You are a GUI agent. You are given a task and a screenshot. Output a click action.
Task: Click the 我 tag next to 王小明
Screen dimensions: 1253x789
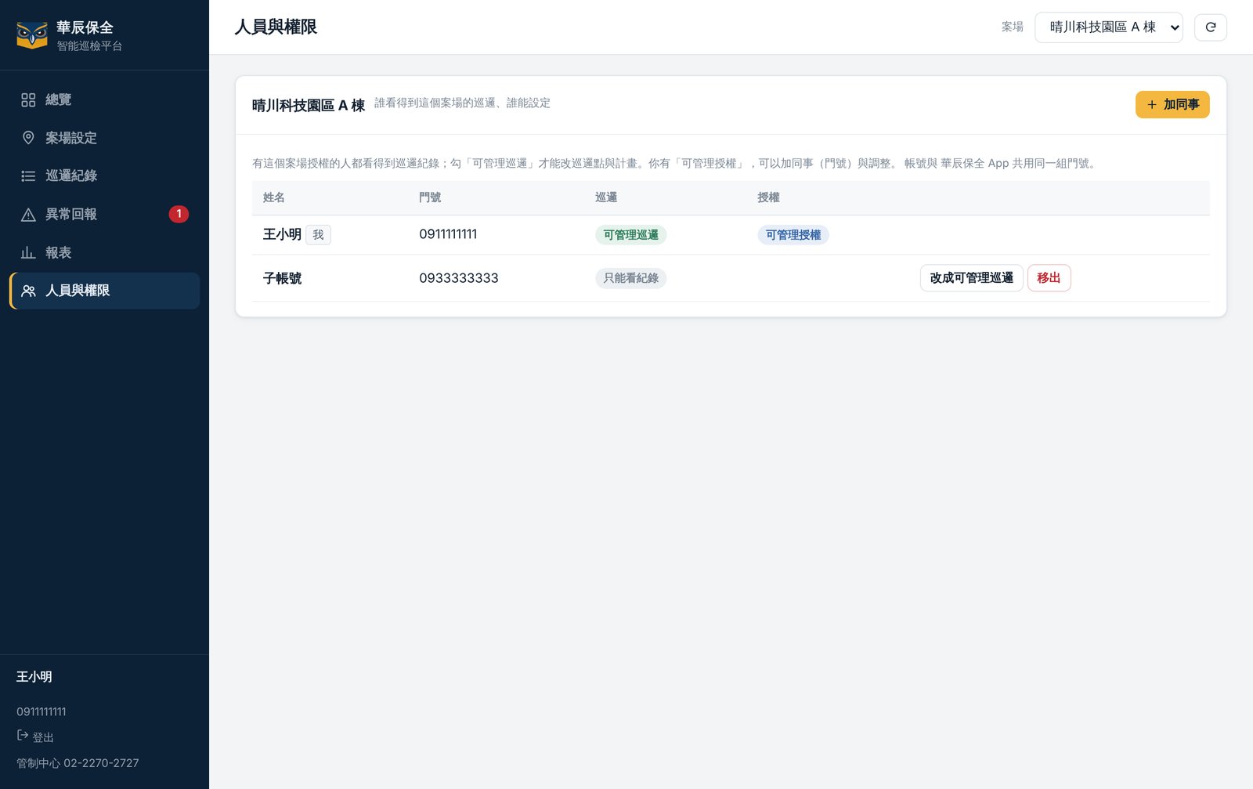pos(318,235)
